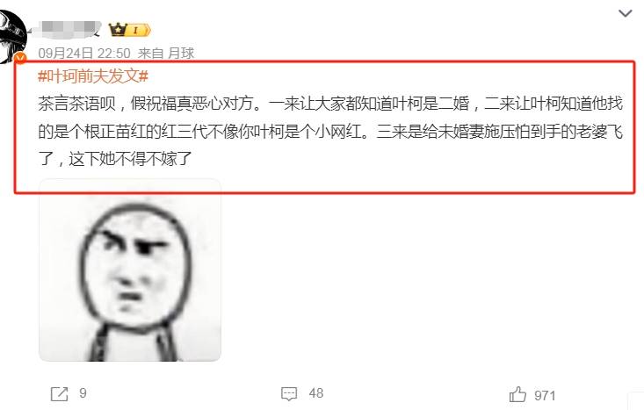This screenshot has height=410, width=644.
Task: Like the post with thumbs-up icon
Action: (x=517, y=394)
